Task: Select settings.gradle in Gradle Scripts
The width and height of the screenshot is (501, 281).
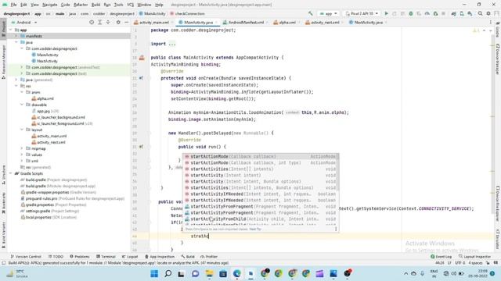Action: [38, 211]
